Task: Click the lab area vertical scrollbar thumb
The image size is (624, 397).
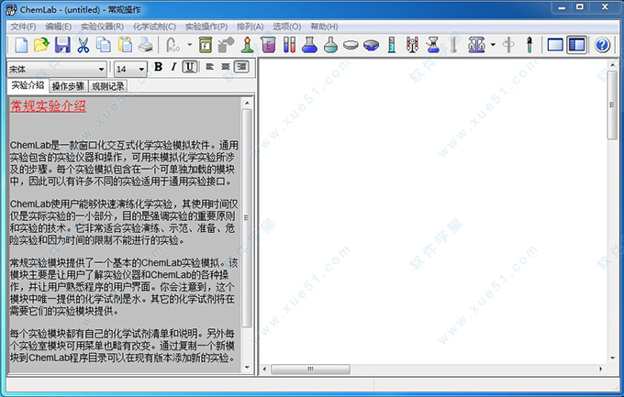Action: pos(612,105)
